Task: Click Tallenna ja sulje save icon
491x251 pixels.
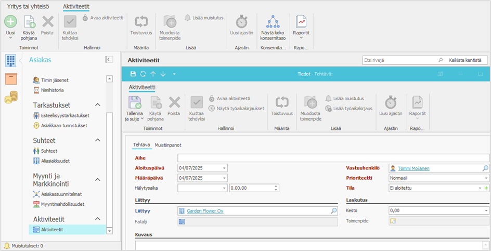Action: coord(134,102)
